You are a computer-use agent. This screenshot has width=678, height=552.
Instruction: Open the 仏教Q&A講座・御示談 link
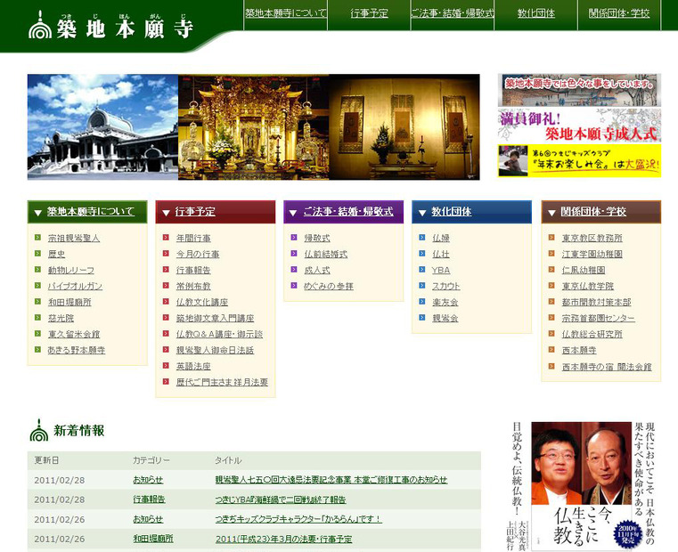pos(219,334)
